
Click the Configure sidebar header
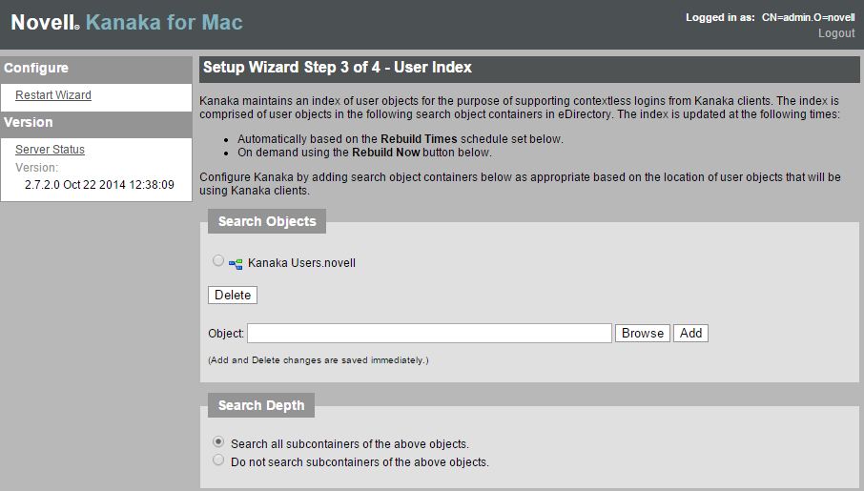click(x=96, y=69)
